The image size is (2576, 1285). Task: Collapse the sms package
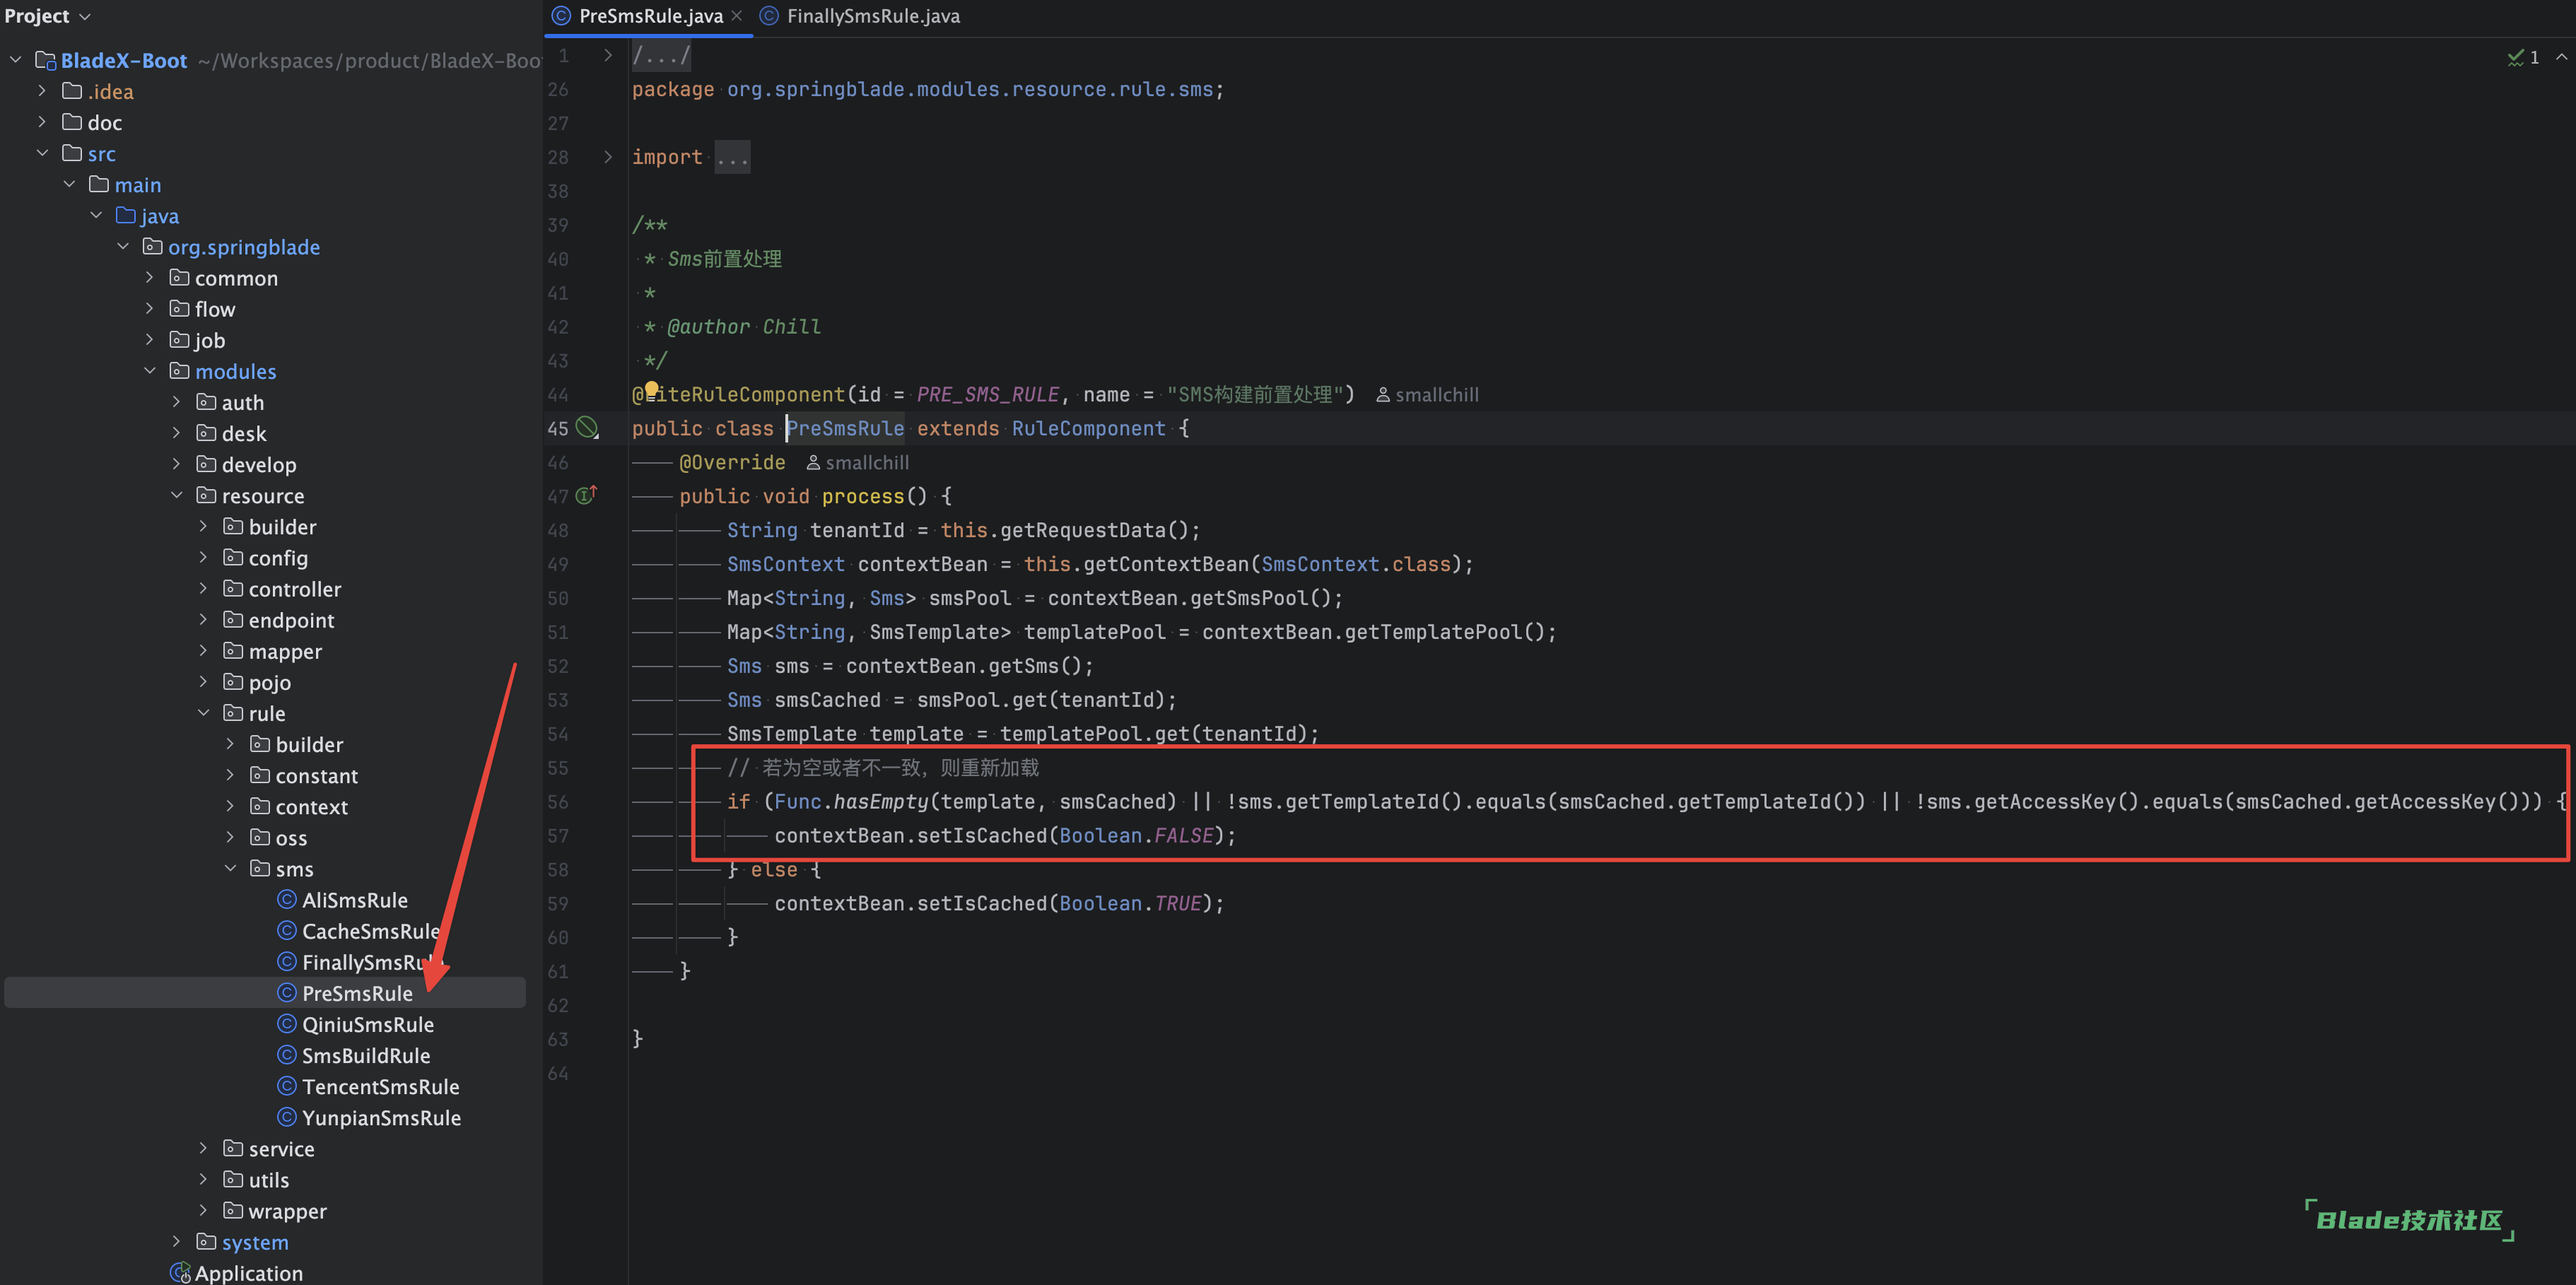pyautogui.click(x=231, y=867)
